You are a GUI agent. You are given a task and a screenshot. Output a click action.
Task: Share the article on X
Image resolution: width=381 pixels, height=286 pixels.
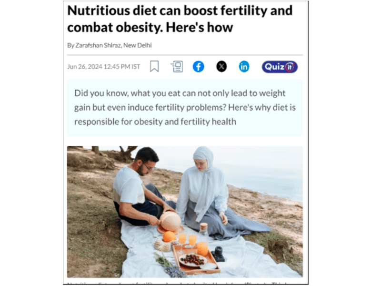221,67
